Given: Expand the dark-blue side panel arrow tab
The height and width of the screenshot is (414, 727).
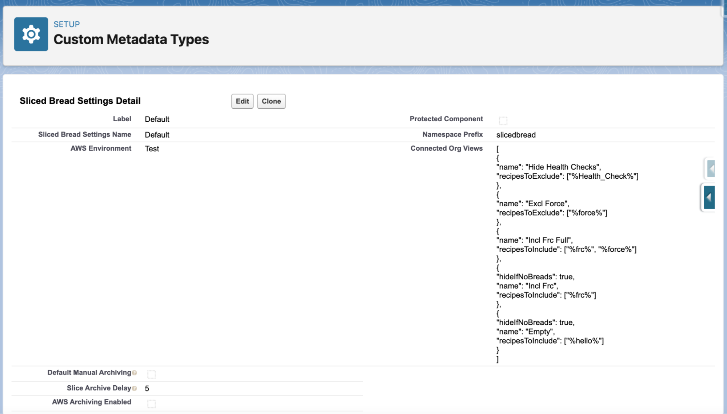Looking at the screenshot, I should (x=709, y=198).
